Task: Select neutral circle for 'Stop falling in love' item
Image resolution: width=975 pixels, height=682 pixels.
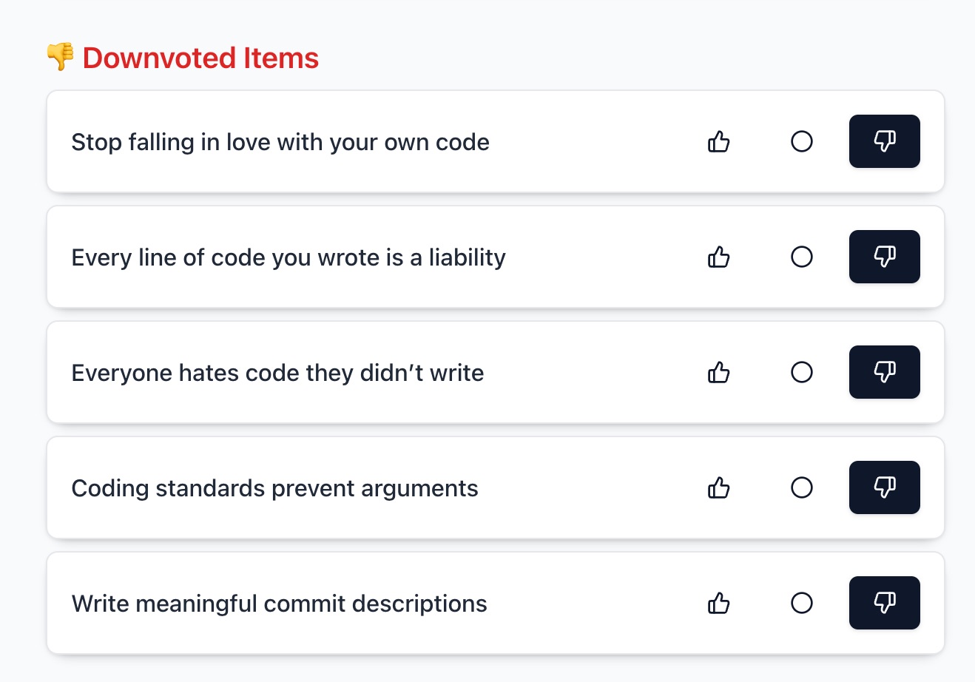Action: [x=802, y=141]
